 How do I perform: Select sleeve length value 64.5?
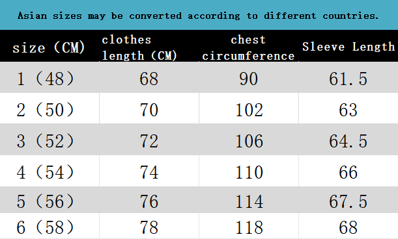(x=348, y=140)
